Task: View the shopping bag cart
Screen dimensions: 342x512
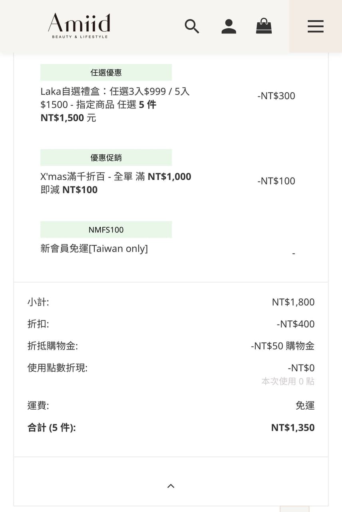Action: click(264, 26)
